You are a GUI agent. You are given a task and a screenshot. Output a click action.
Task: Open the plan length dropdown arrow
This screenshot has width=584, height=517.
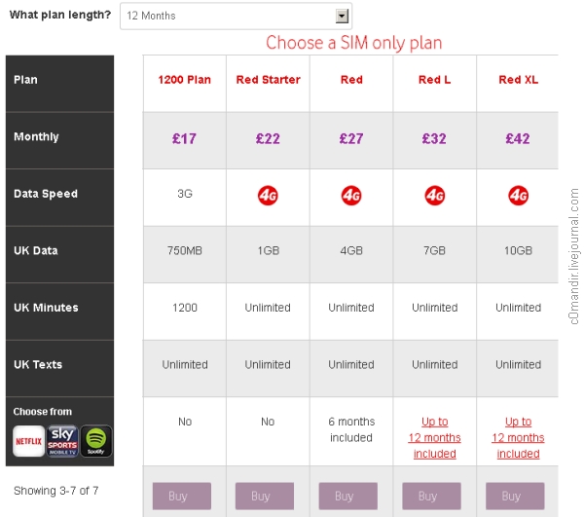342,16
